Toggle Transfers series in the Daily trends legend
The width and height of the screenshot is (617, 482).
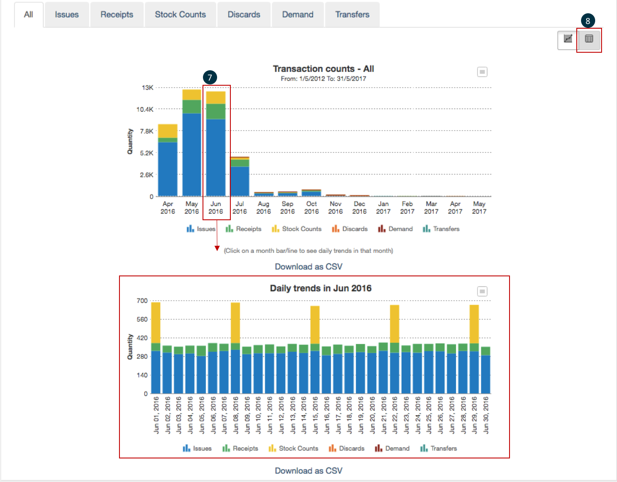tap(438, 448)
